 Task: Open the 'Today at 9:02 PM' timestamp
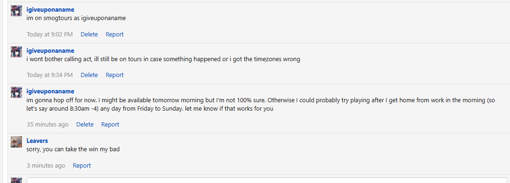click(x=50, y=35)
